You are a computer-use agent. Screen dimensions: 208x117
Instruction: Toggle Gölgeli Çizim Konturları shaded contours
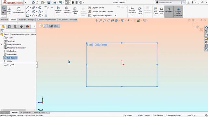click(178, 11)
